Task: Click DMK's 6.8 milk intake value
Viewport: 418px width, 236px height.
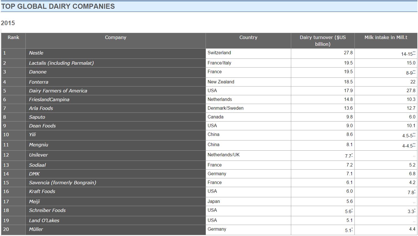Action: (412, 174)
